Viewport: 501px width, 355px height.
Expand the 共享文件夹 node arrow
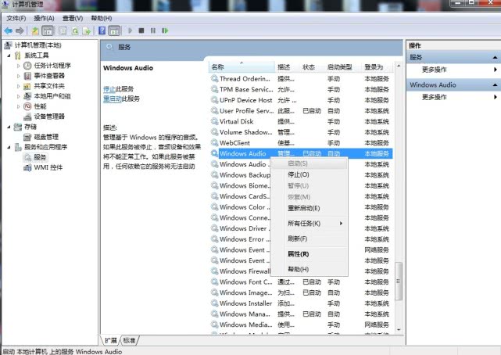18,86
